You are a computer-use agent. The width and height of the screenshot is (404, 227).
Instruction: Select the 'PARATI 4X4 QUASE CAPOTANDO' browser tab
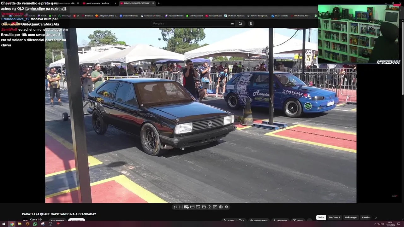137,3
